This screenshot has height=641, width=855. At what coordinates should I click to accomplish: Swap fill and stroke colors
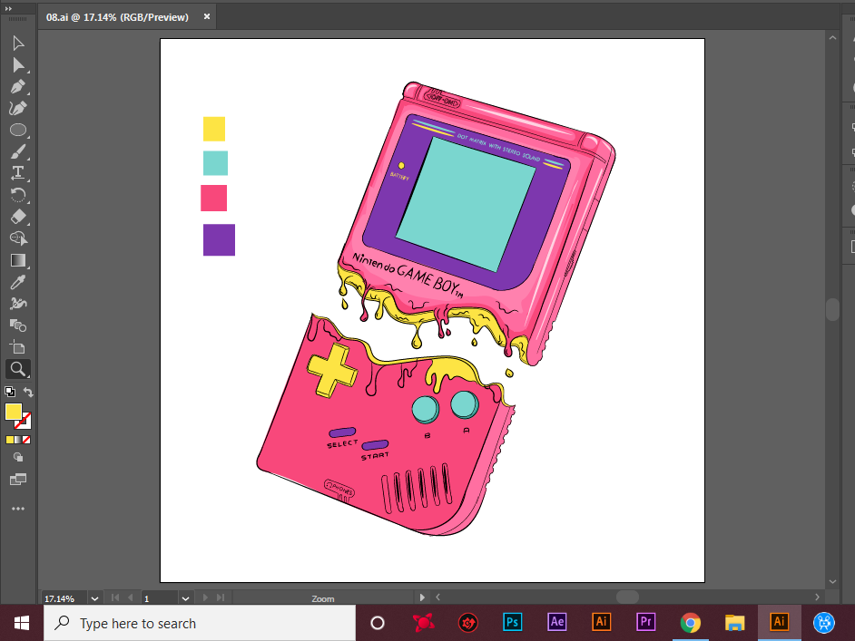28,392
